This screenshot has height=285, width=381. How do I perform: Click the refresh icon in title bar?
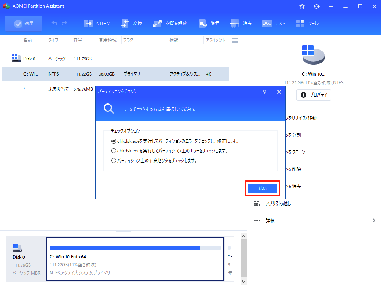tap(316, 6)
